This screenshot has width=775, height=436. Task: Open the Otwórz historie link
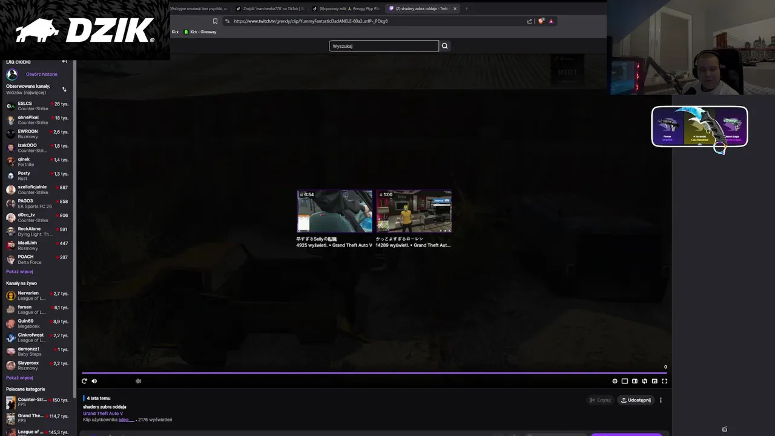pyautogui.click(x=42, y=74)
